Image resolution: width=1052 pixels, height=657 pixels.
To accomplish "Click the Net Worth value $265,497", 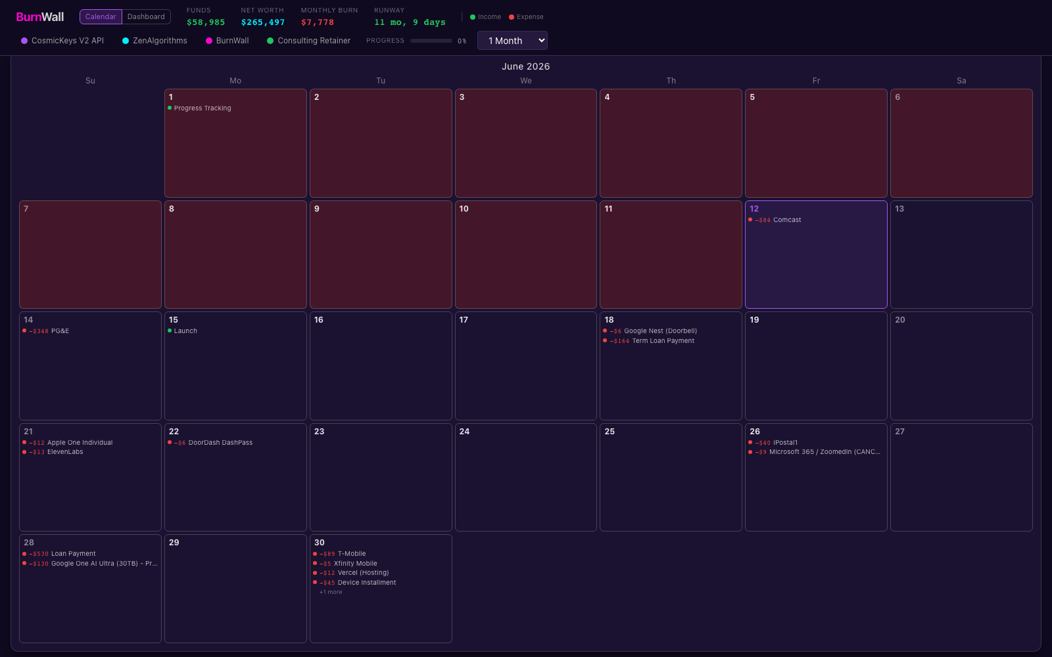I will coord(263,22).
